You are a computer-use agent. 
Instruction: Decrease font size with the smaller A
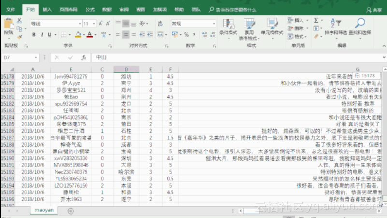(x=108, y=24)
